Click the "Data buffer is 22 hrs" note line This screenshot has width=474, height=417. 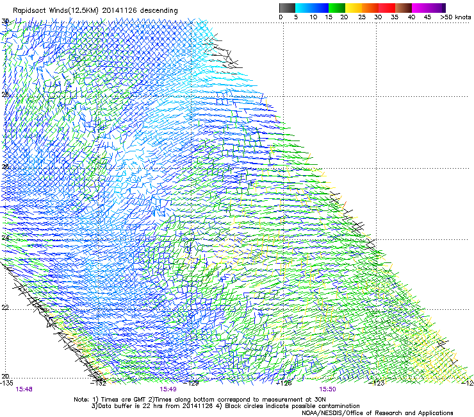pos(225,406)
